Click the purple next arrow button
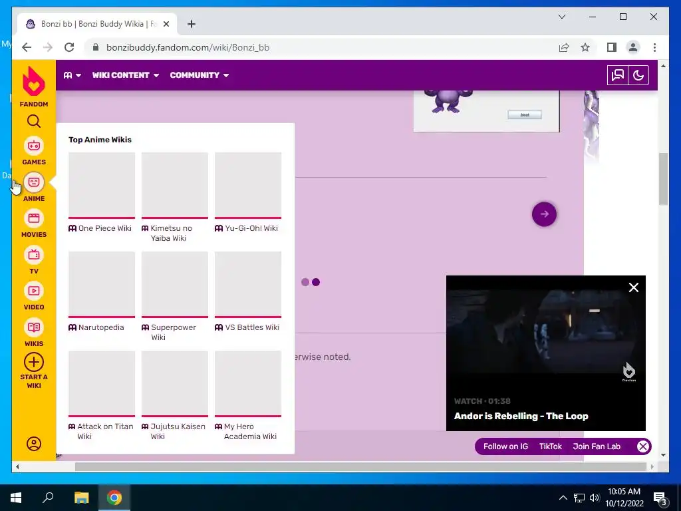The height and width of the screenshot is (511, 681). [x=544, y=214]
